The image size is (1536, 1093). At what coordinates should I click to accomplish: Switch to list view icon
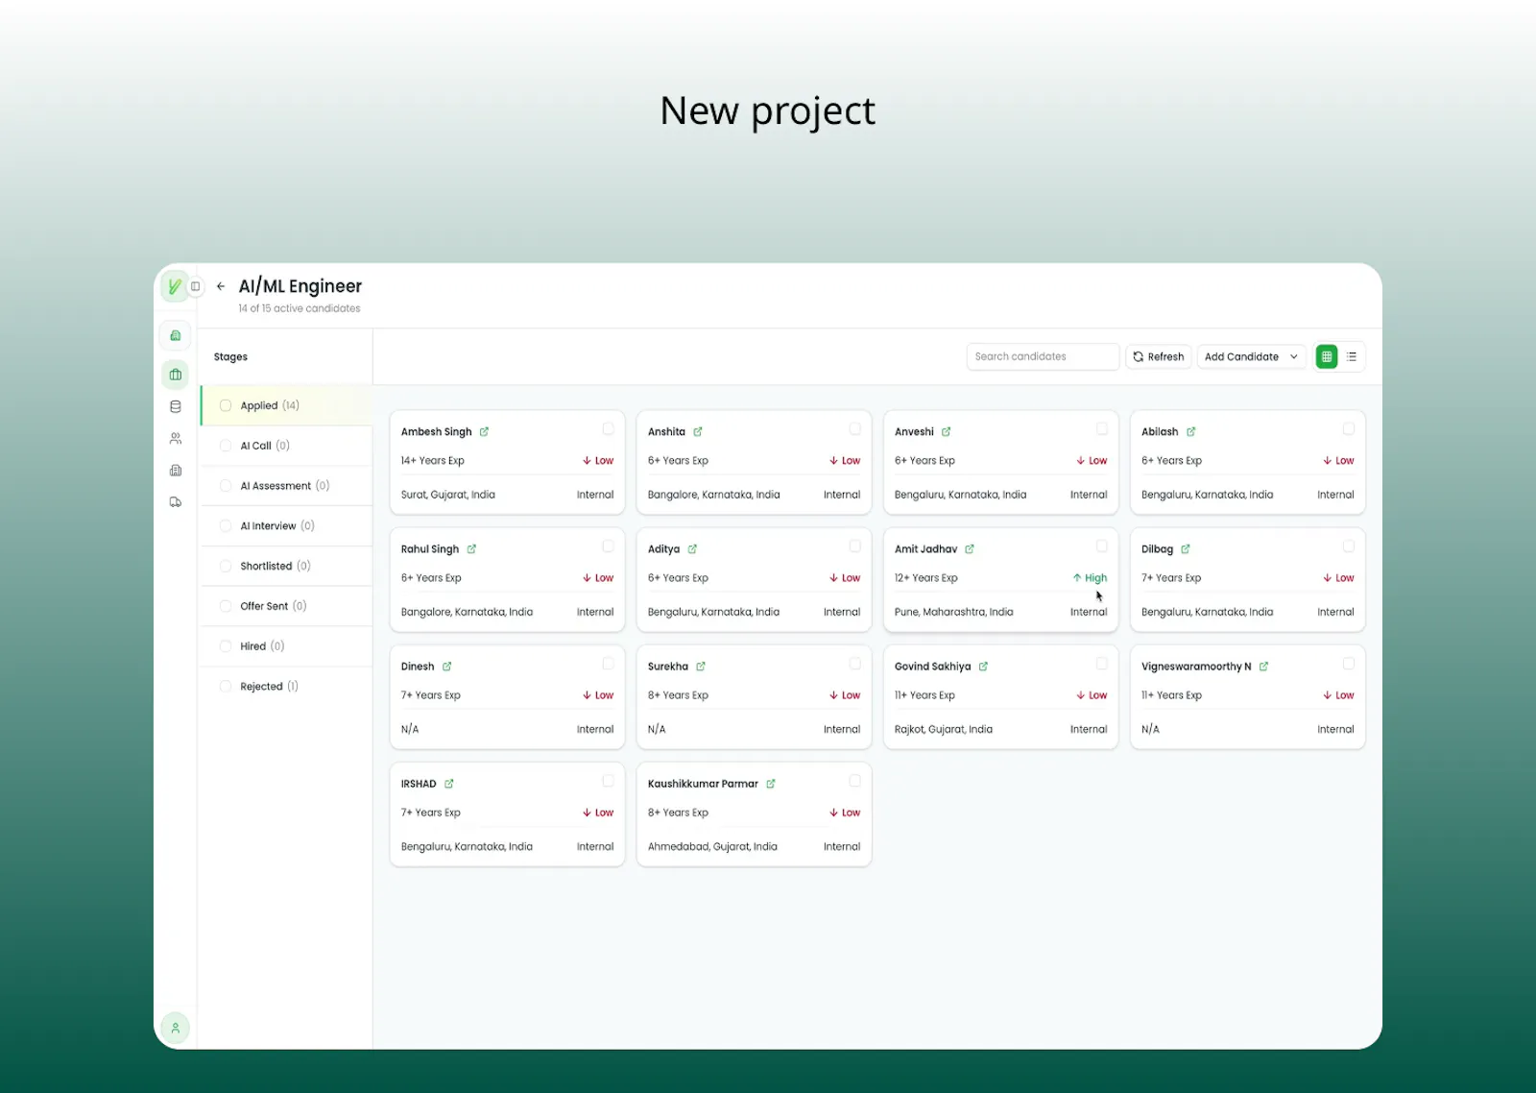coord(1352,356)
